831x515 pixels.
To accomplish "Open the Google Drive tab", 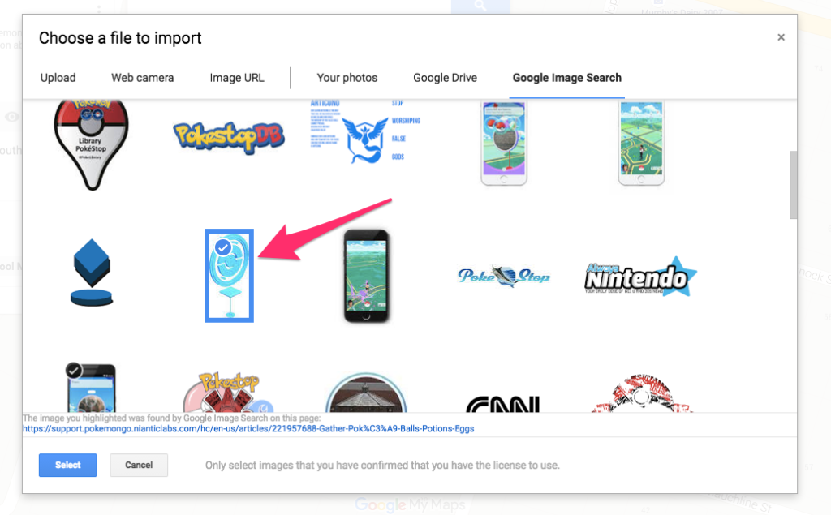I will pos(446,78).
